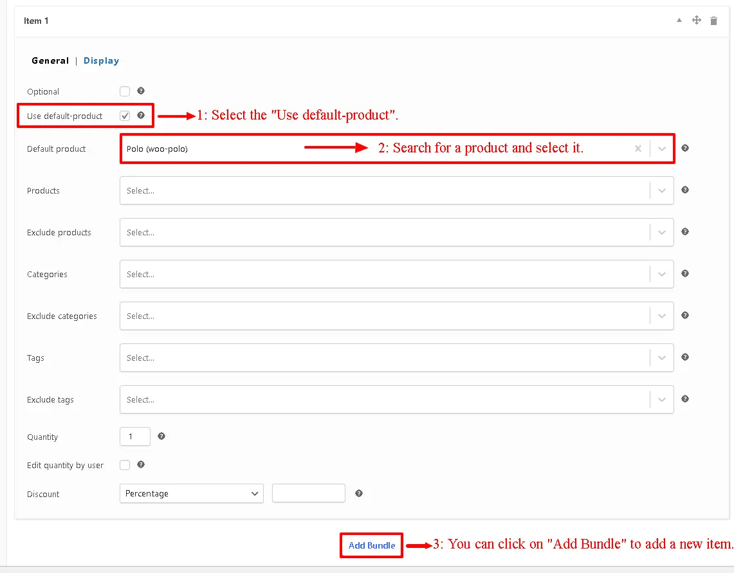This screenshot has height=573, width=734.
Task: Enable the Optional checkbox
Action: (125, 91)
